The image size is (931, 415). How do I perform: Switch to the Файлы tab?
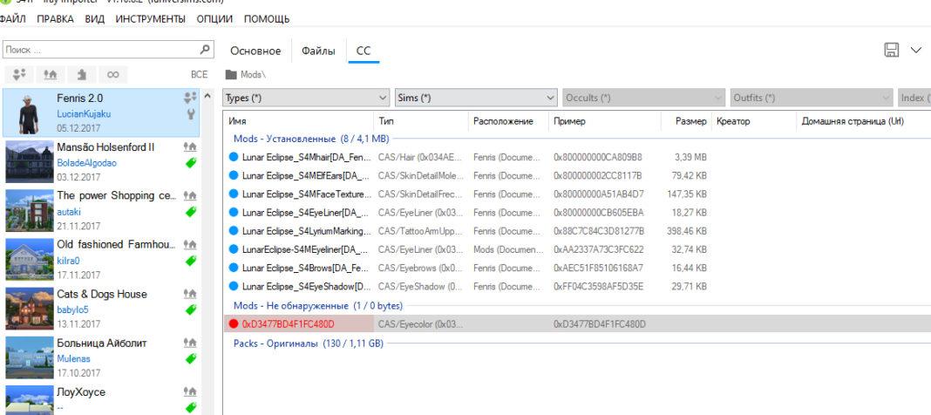pos(318,51)
